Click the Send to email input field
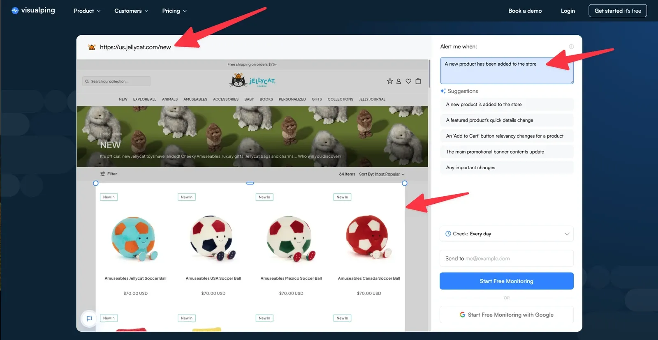The image size is (658, 340). pyautogui.click(x=507, y=259)
